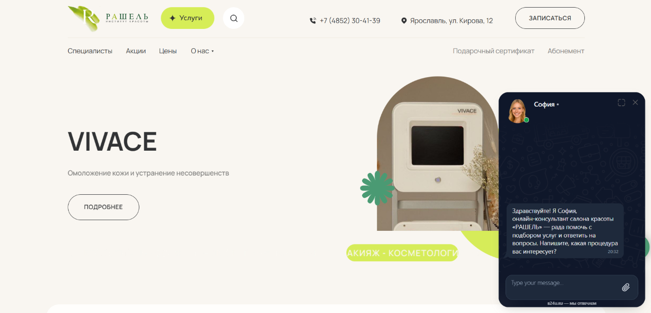This screenshot has width=651, height=313.
Task: Open the Абонемент link
Action: click(x=566, y=51)
